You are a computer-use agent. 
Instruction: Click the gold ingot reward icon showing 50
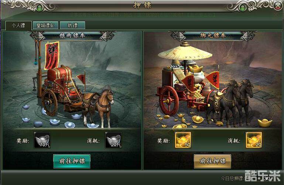tap(183, 140)
